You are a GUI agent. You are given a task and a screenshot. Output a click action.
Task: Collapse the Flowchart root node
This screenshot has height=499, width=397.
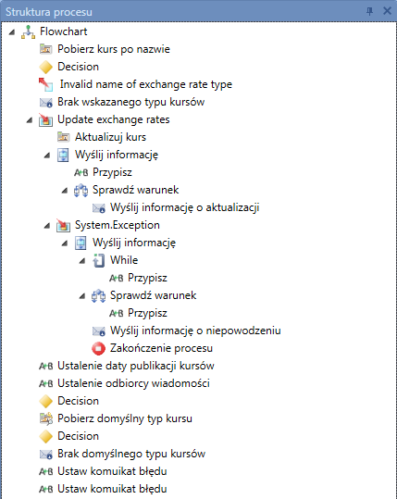(12, 31)
